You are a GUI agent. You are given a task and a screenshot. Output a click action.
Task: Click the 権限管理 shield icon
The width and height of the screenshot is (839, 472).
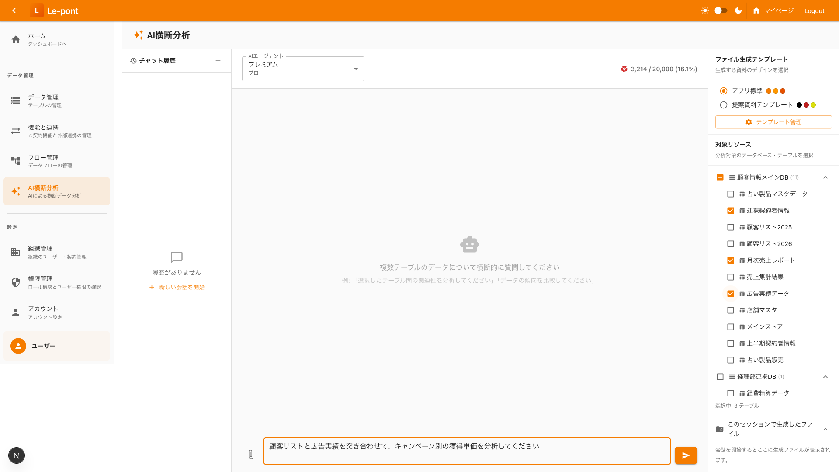pos(16,282)
